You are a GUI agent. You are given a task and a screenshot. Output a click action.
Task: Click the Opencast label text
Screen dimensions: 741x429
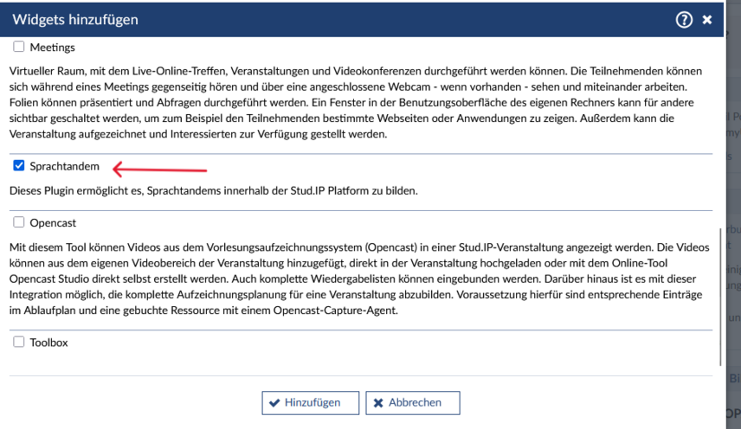(53, 222)
